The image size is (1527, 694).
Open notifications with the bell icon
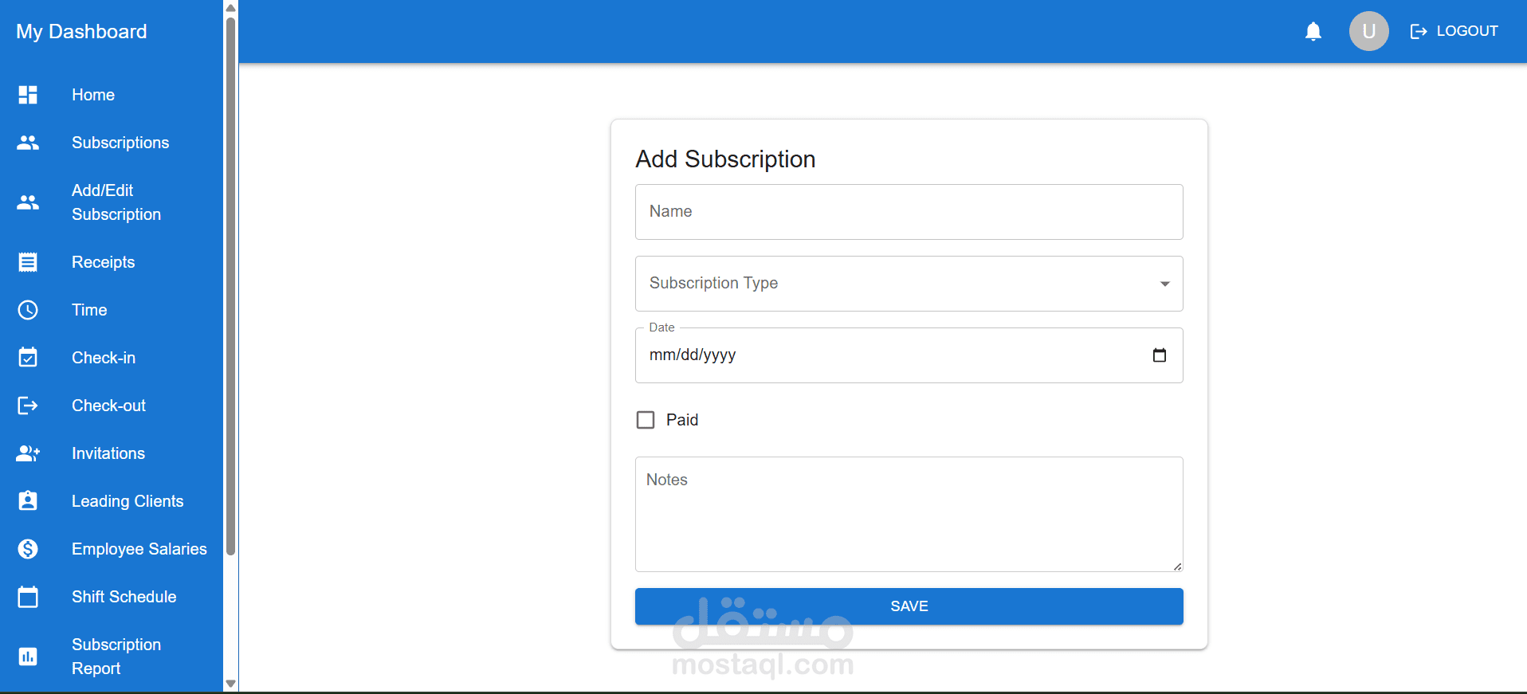(1313, 31)
